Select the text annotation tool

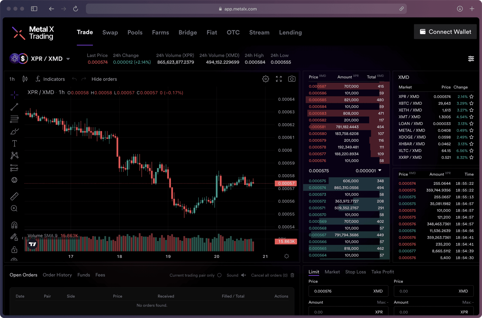click(x=14, y=144)
